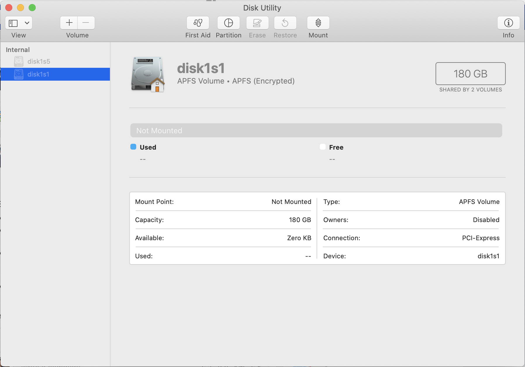Minimize the Disk Utility window
The image size is (525, 367).
point(20,8)
